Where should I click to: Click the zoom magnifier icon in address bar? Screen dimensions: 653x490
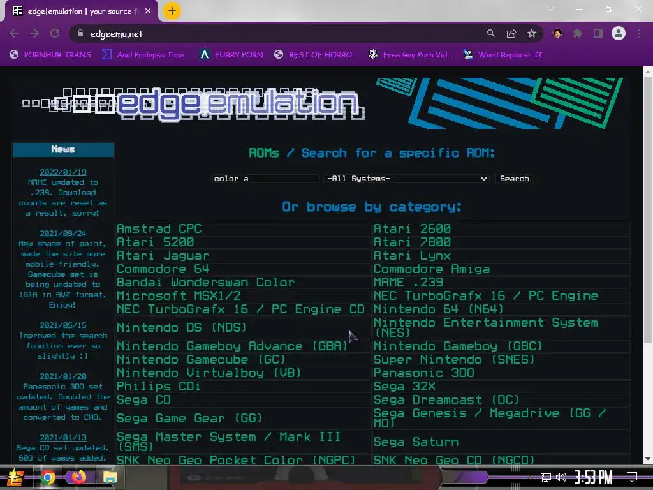click(x=491, y=33)
